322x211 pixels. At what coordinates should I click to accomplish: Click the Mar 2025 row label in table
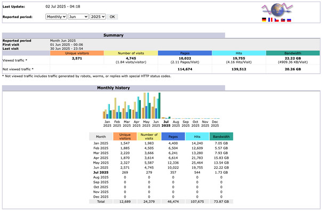pos(101,153)
